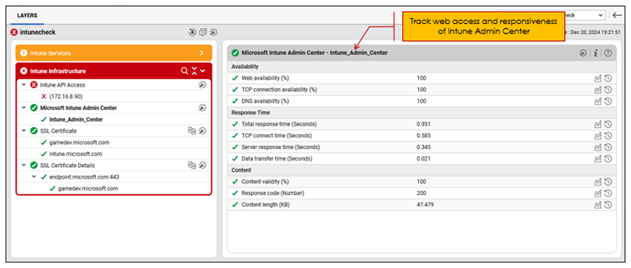Image resolution: width=631 pixels, height=268 pixels.
Task: Click the copy icon on SSL Certificate row
Action: [192, 131]
